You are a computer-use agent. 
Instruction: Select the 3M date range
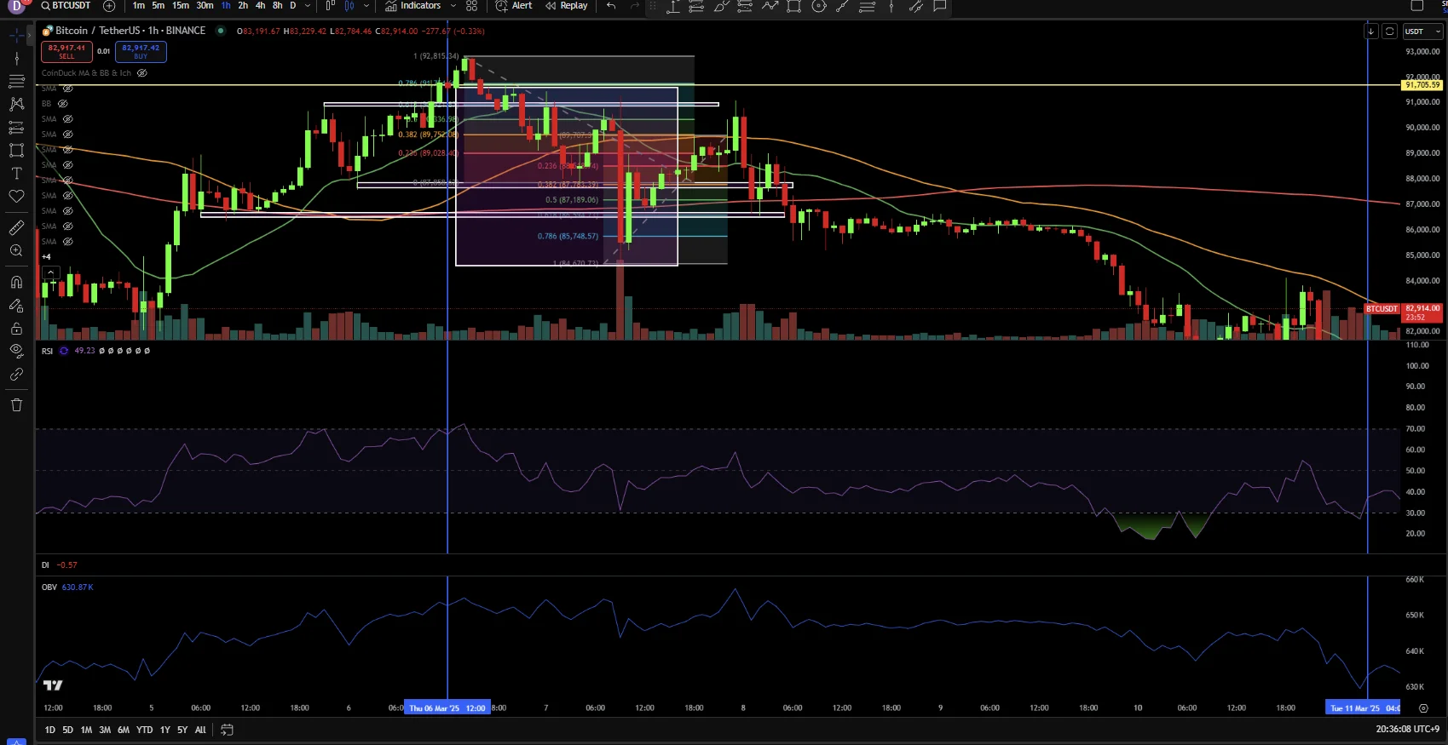pyautogui.click(x=105, y=731)
